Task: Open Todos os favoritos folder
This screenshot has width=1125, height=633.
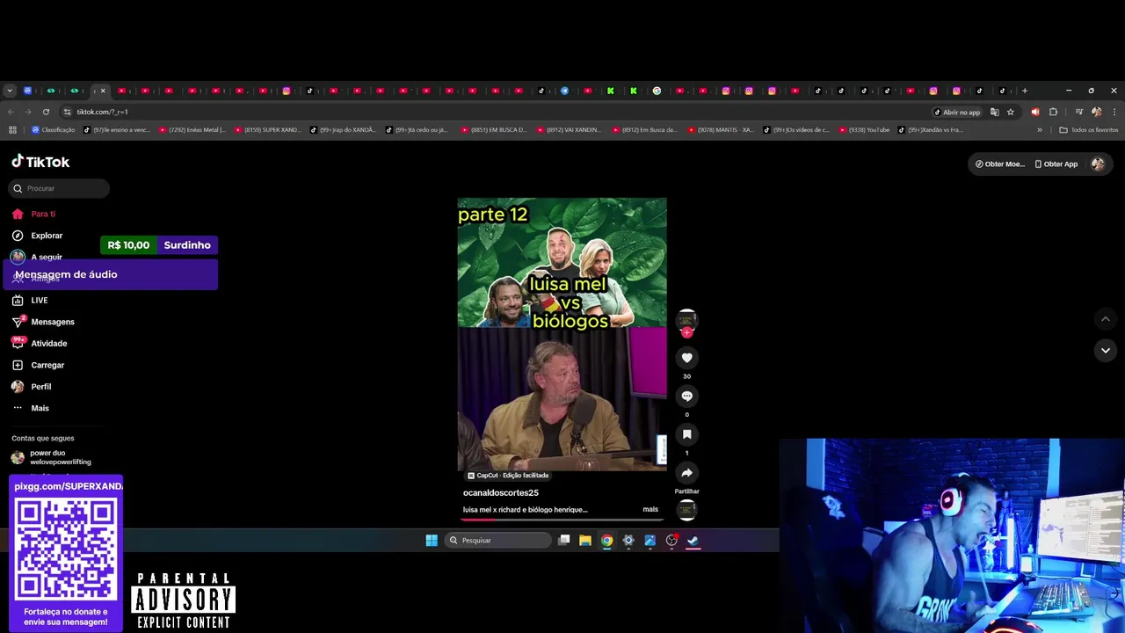Action: coord(1089,130)
